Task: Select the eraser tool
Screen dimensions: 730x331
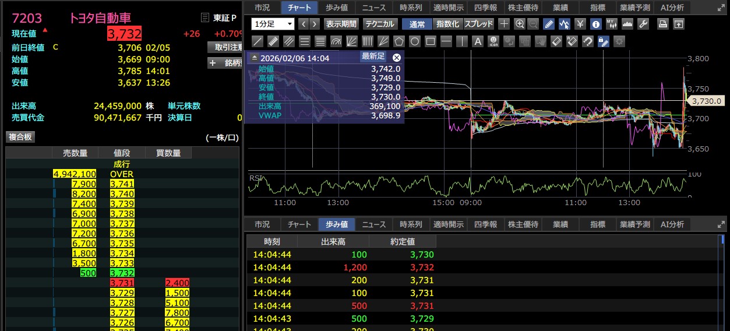Action: click(556, 41)
